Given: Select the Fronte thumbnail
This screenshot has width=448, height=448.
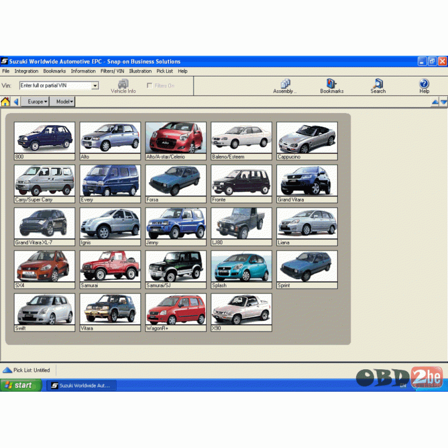Looking at the screenshot, I should tap(241, 184).
